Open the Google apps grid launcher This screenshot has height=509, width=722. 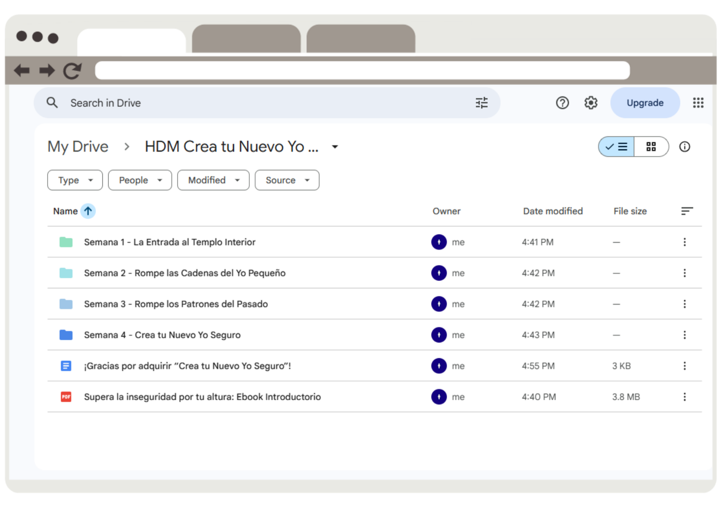coord(698,103)
